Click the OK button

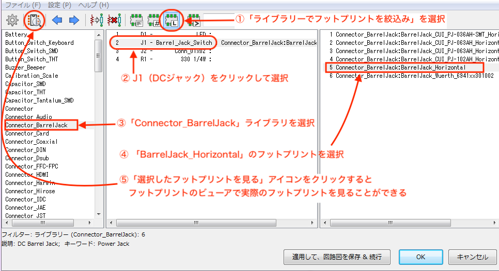coord(420,257)
